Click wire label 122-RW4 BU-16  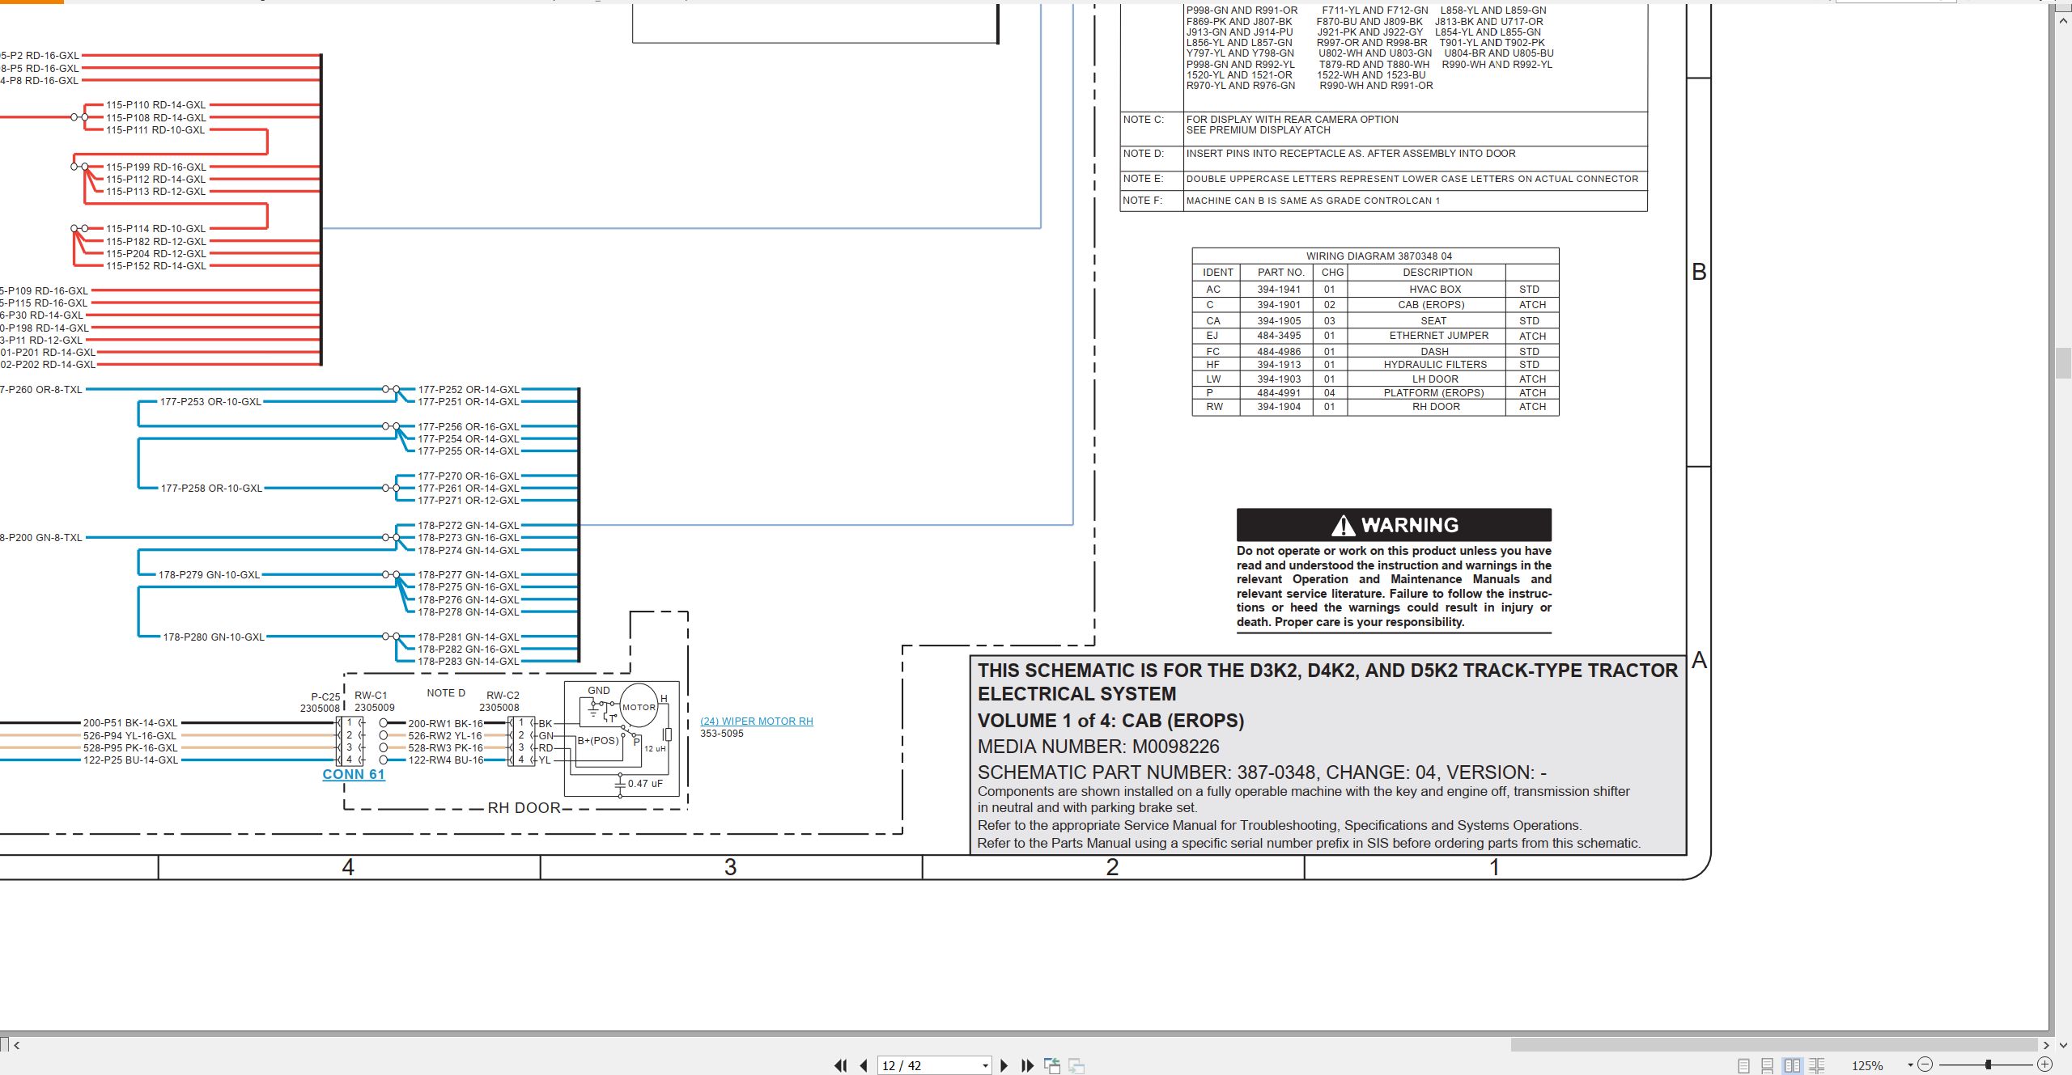click(x=445, y=760)
